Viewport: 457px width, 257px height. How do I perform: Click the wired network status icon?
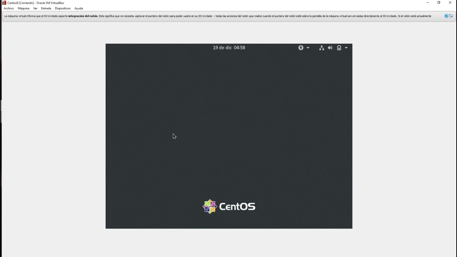321,48
